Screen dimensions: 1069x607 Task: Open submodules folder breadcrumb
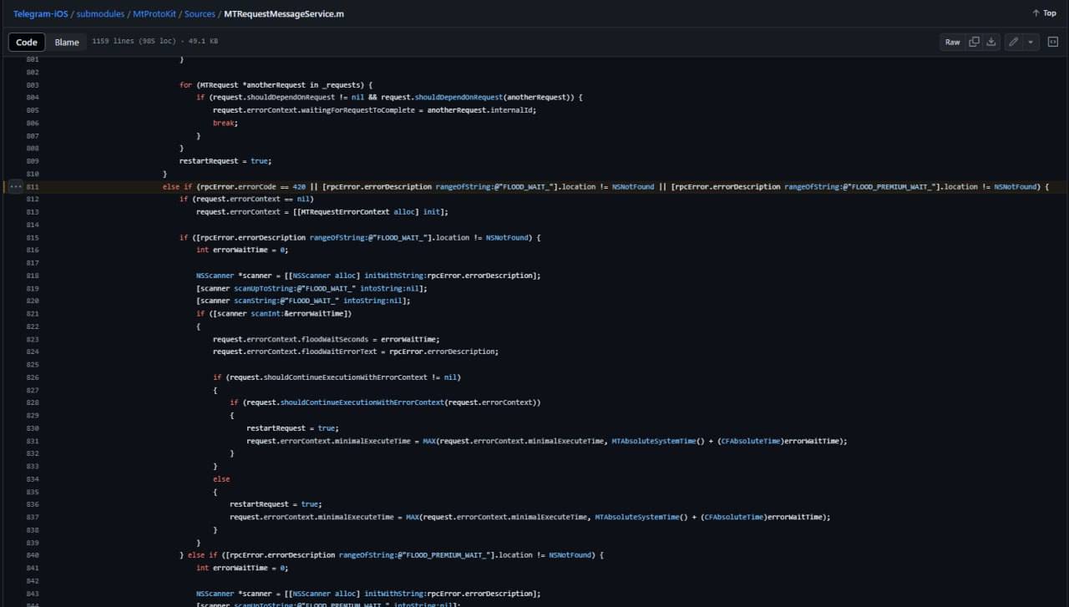coord(100,13)
